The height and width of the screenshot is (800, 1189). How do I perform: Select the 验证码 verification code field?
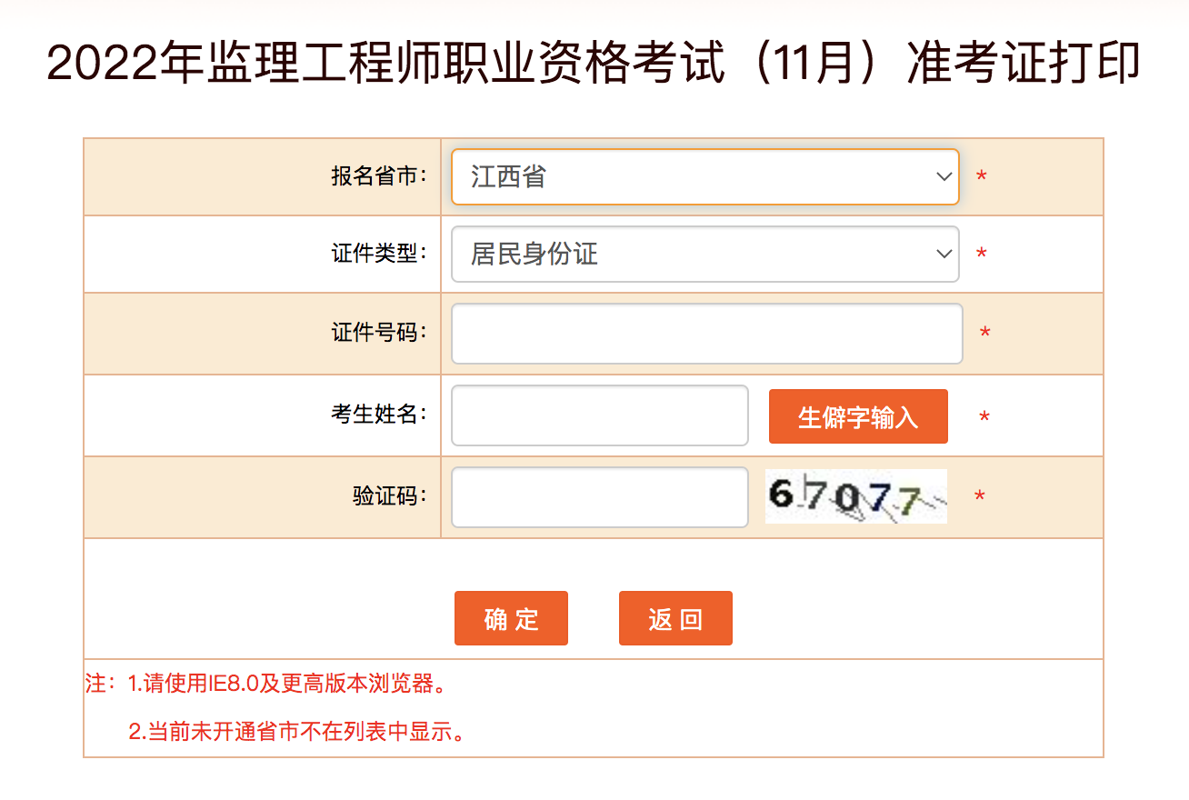[x=599, y=497]
